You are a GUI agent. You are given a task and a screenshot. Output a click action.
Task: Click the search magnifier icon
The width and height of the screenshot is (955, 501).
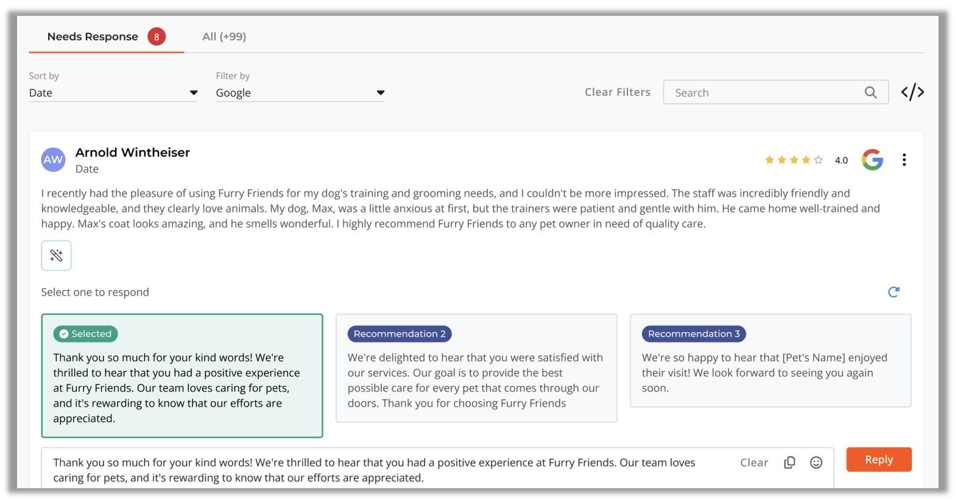point(870,93)
